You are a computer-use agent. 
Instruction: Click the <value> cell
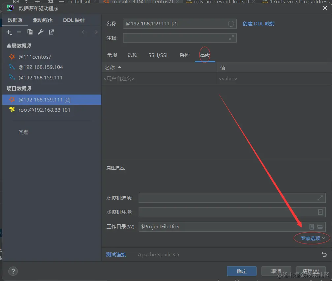click(274, 79)
